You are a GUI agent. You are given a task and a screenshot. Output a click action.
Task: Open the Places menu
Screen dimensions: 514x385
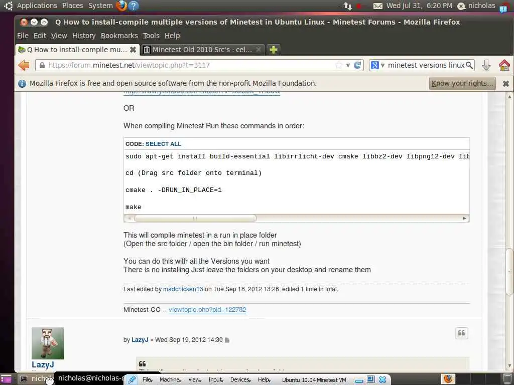(73, 6)
